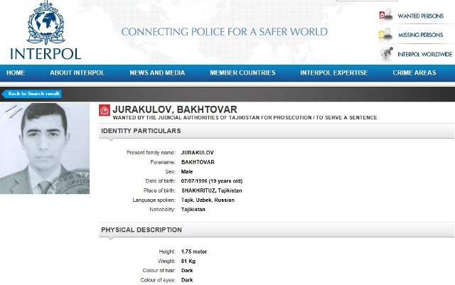Open MEMBER COUNTRIES menu
Viewport: 455px width, 285px height.
(x=242, y=72)
